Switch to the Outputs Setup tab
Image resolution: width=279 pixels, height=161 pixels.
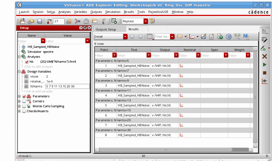coord(106,29)
